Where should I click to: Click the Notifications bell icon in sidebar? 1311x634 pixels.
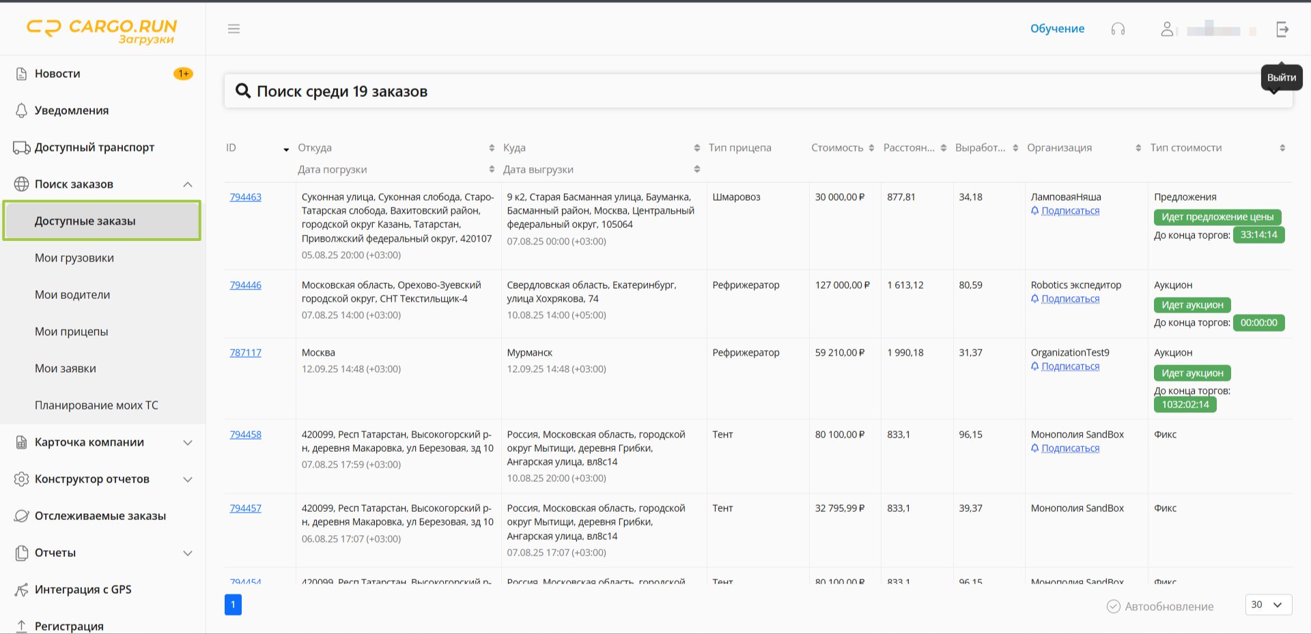click(22, 111)
